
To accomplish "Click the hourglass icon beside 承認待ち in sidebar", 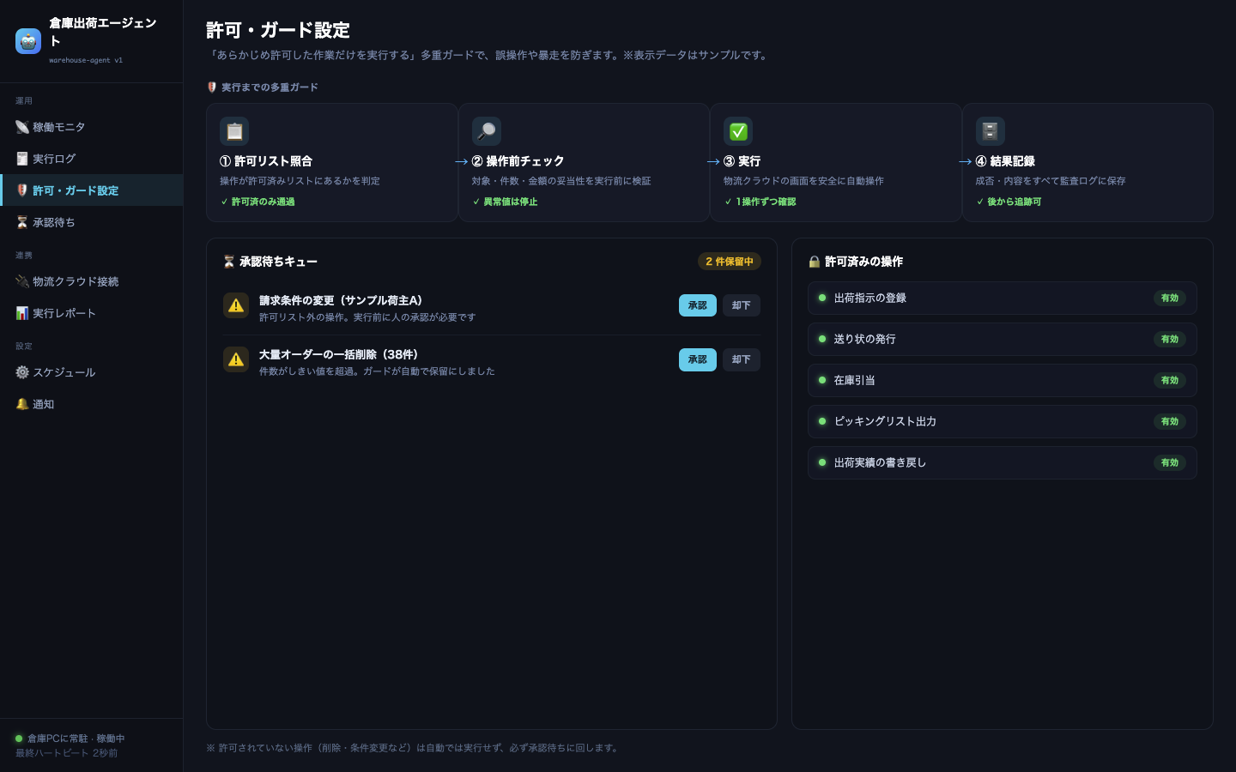I will tap(22, 222).
